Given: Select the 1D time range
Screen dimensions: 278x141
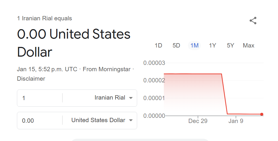Looking at the screenshot, I should click(x=158, y=45).
